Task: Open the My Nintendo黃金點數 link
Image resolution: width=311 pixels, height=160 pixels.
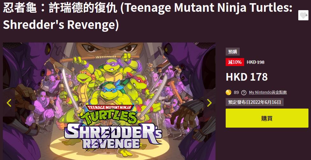Action: click(x=268, y=92)
